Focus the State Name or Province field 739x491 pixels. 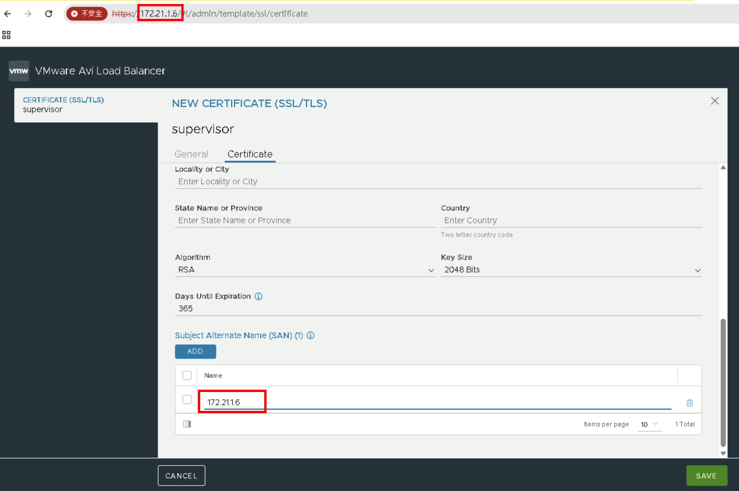(x=305, y=220)
